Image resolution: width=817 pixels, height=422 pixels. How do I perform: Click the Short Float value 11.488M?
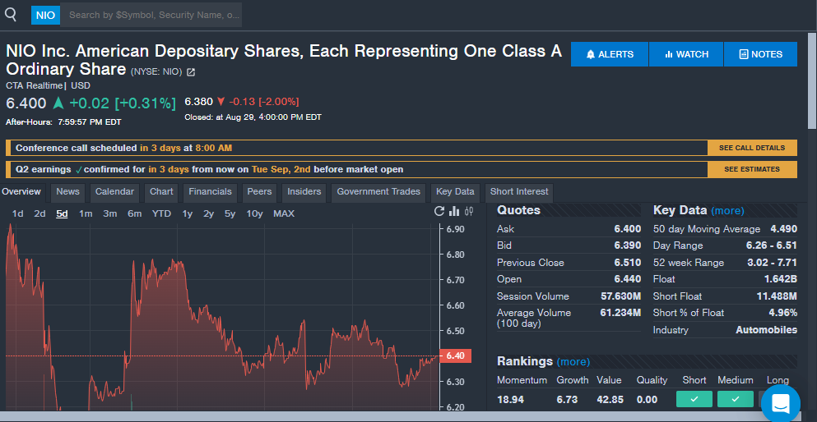[x=777, y=296]
